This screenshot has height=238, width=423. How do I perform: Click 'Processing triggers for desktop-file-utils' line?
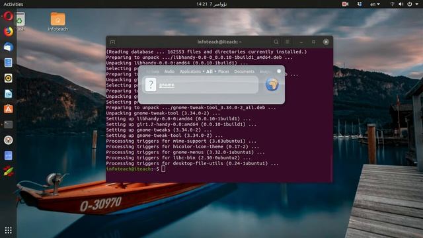192,163
